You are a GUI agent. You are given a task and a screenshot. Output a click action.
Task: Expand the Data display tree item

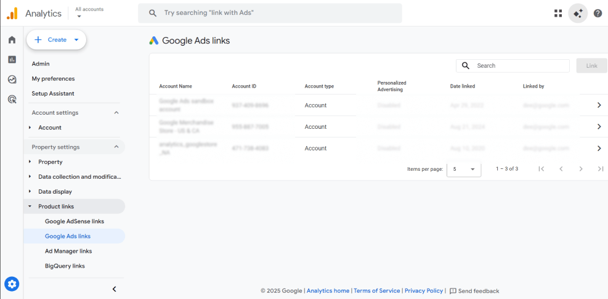(30, 192)
